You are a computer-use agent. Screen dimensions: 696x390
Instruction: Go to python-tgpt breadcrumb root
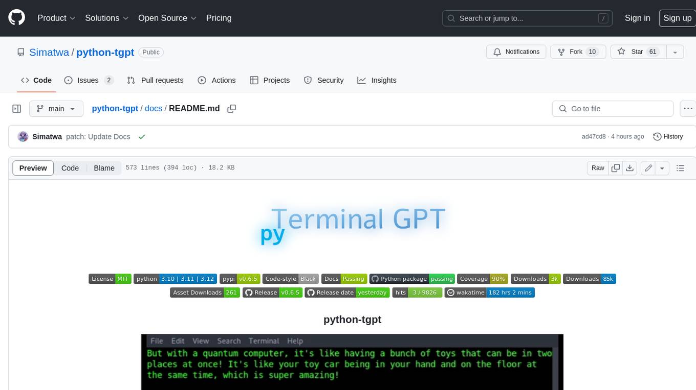[115, 108]
